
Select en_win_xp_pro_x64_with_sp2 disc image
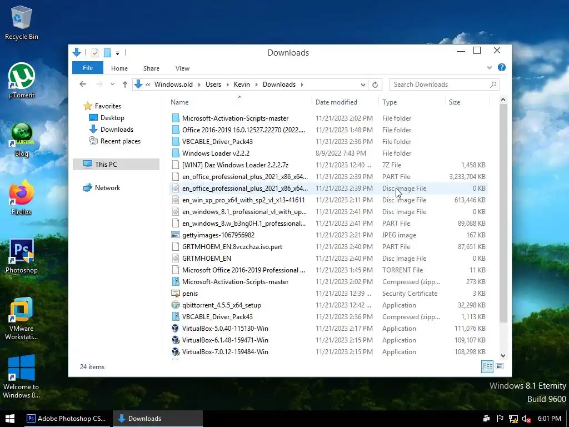tap(328, 200)
